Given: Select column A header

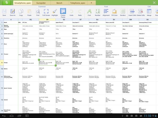Looking at the screenshot, I should (x=11, y=19).
